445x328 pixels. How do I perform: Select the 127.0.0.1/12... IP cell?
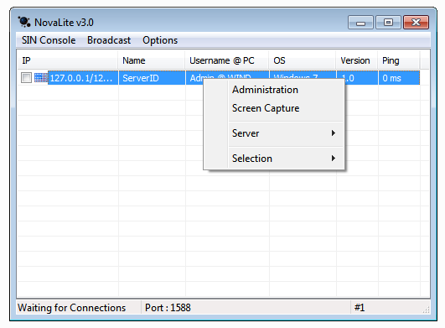83,78
